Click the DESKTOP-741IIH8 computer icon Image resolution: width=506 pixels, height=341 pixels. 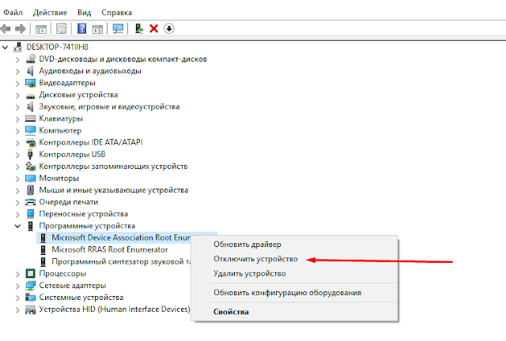click(17, 47)
